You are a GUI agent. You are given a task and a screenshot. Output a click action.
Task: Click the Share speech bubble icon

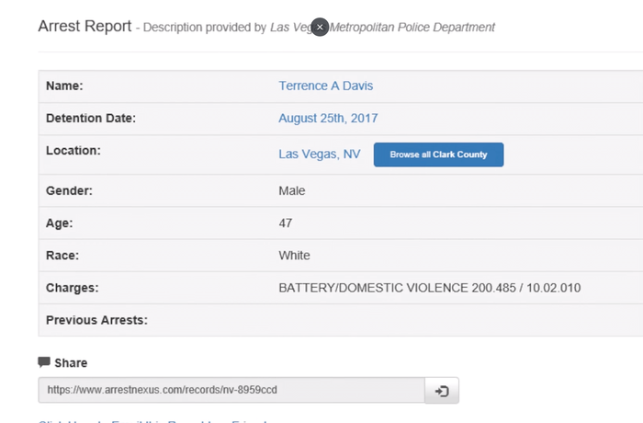44,362
